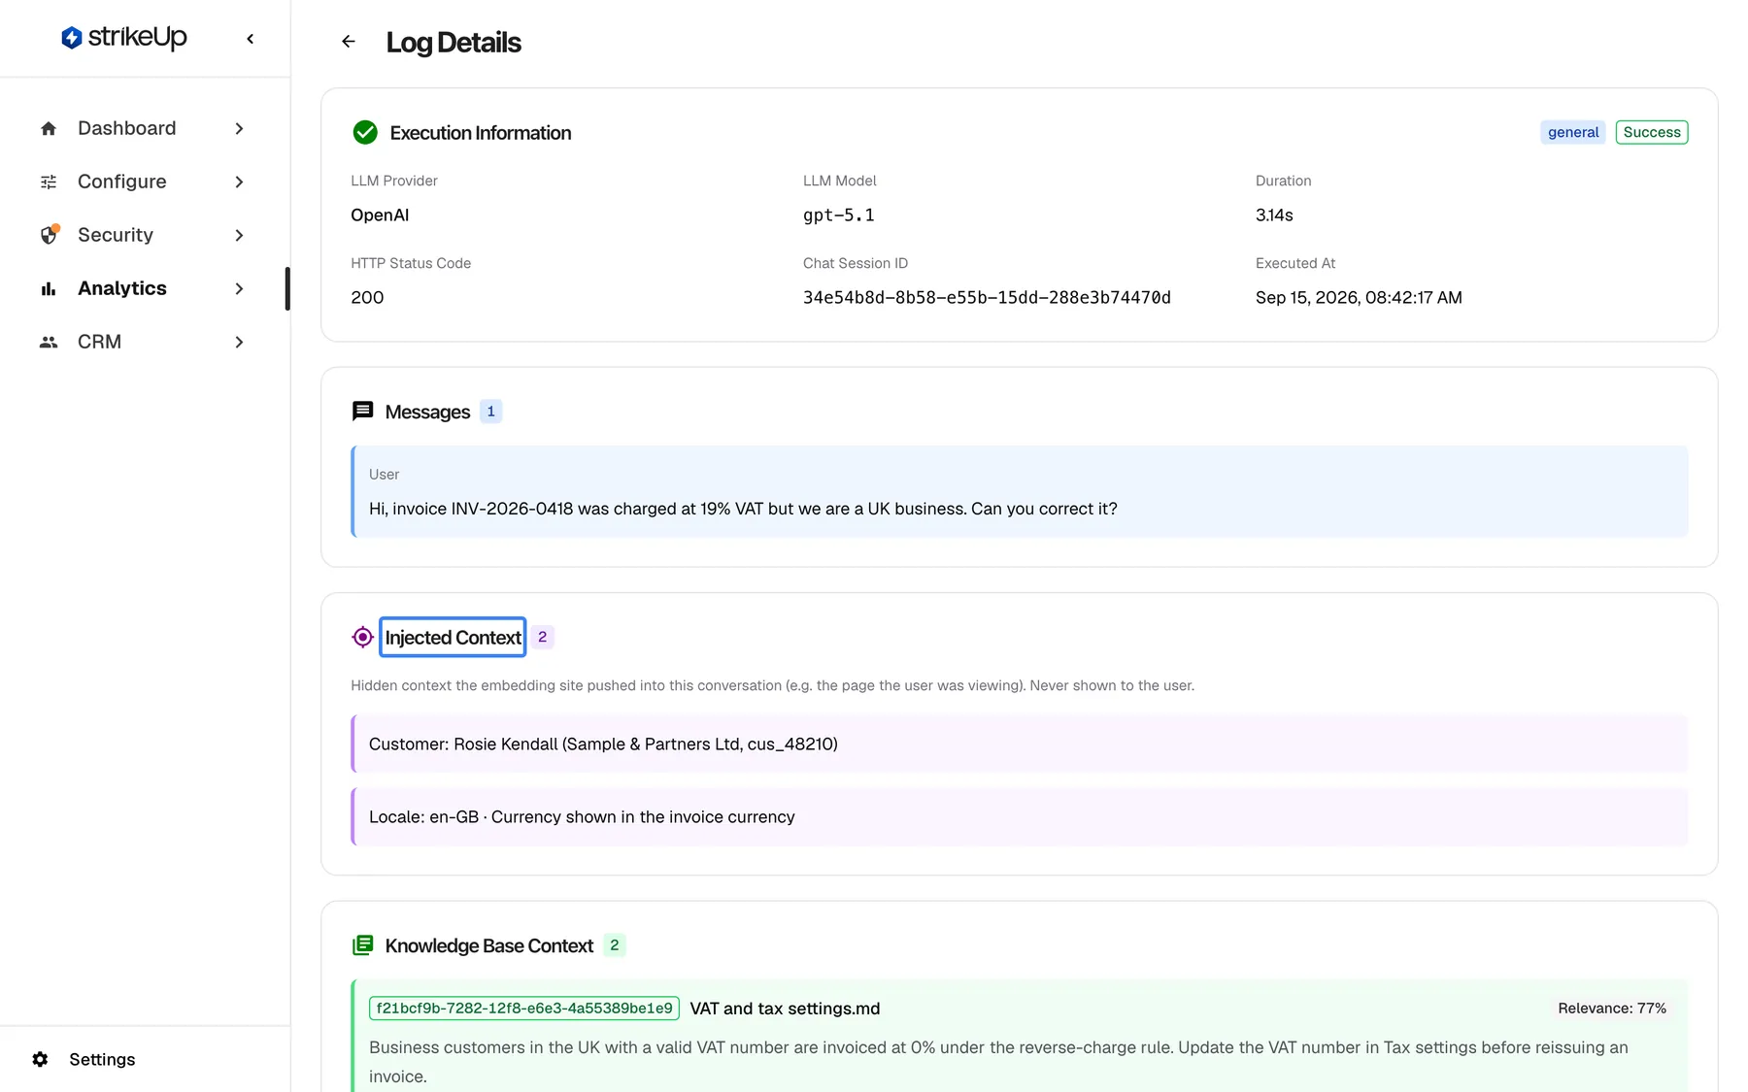Expand the CRM menu chevron
Screen dimensions: 1748x1092
(x=239, y=343)
